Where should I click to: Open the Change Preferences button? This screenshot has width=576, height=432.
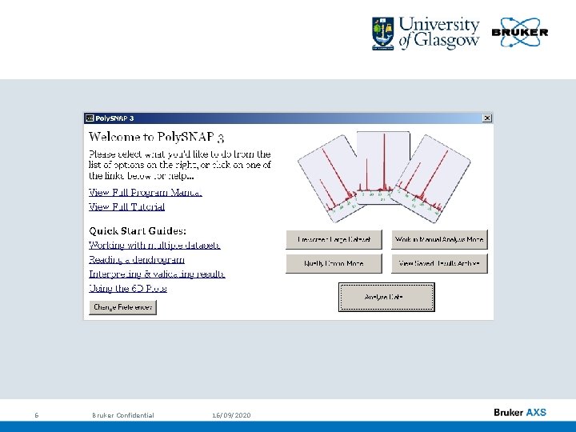[122, 307]
